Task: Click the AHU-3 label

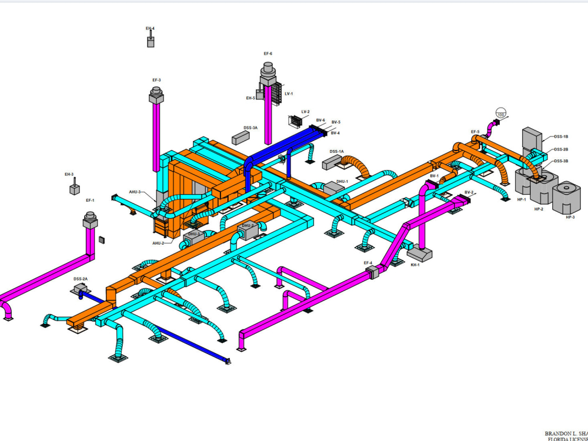Action: click(135, 192)
